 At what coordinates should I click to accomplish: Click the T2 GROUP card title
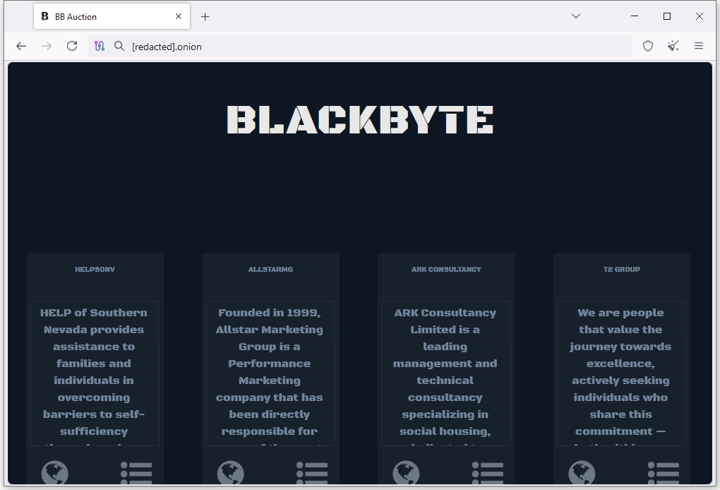(622, 270)
